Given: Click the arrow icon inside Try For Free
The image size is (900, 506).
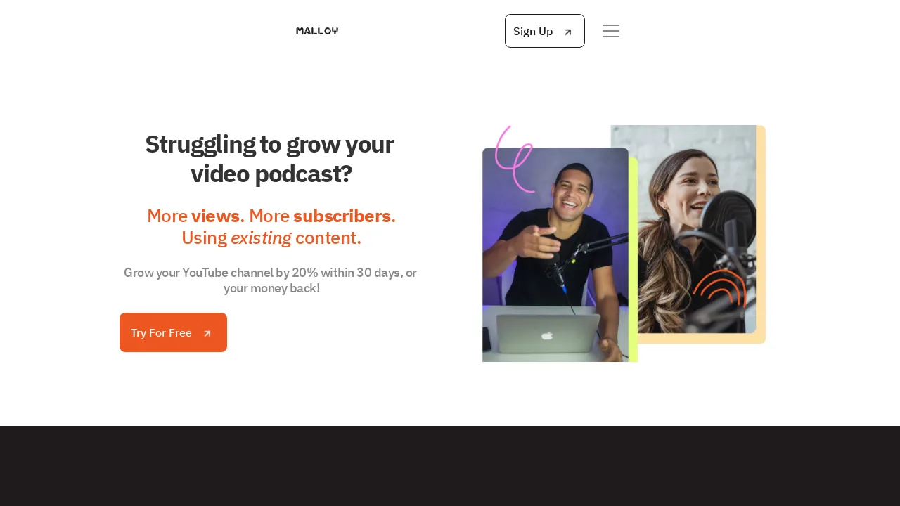Looking at the screenshot, I should point(207,333).
